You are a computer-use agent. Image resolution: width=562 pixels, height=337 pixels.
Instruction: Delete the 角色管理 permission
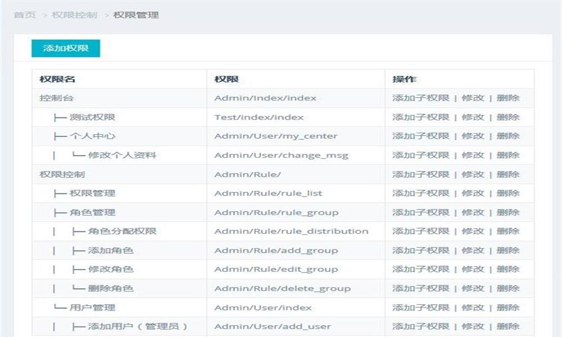[x=508, y=212]
